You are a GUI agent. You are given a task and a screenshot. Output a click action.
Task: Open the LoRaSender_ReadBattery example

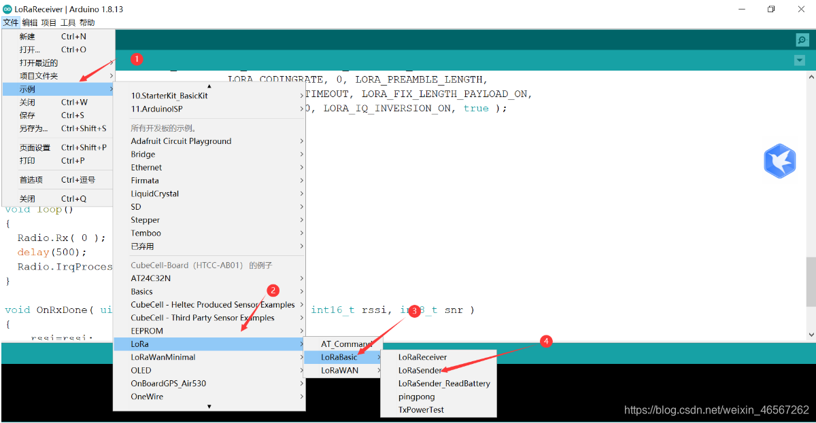point(439,384)
